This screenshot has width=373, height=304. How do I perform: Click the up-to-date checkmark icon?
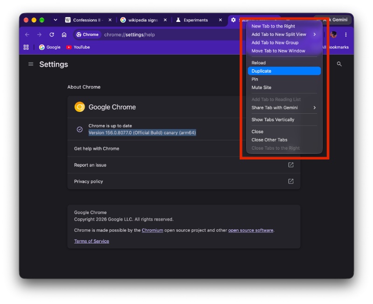pyautogui.click(x=79, y=129)
